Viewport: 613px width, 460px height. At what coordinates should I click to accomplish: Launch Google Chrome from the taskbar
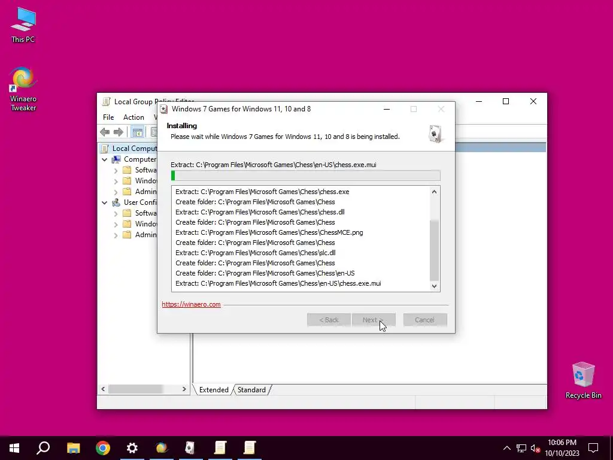(x=103, y=448)
